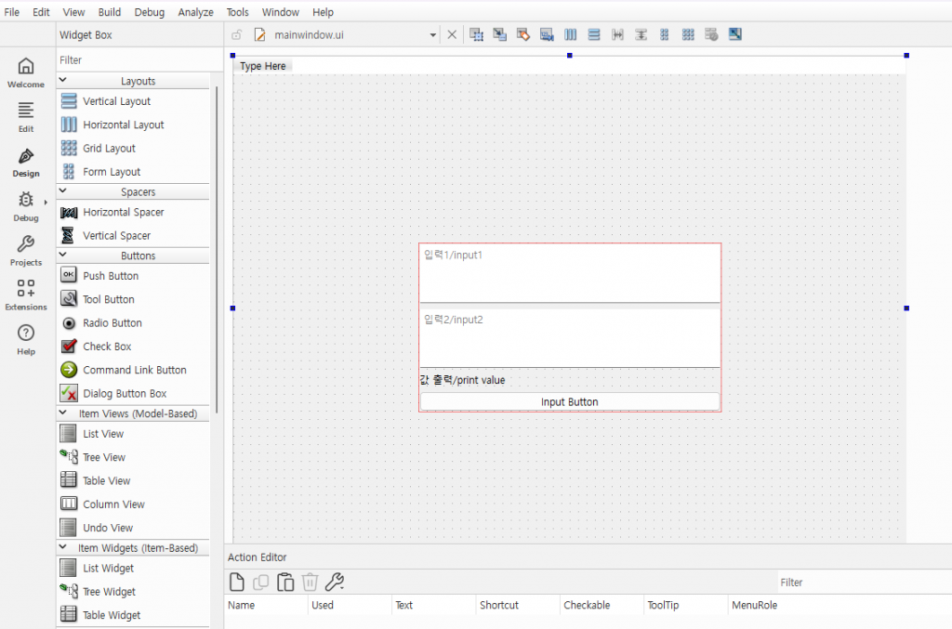Click the Widget Box filter field

point(135,59)
